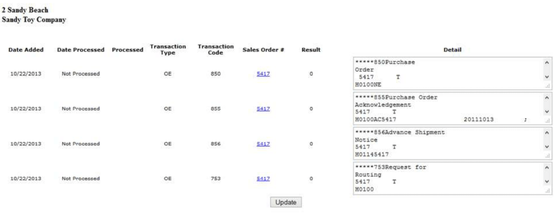Open sales order 5417 link in 850 row
This screenshot has width=556, height=215.
pyautogui.click(x=263, y=74)
